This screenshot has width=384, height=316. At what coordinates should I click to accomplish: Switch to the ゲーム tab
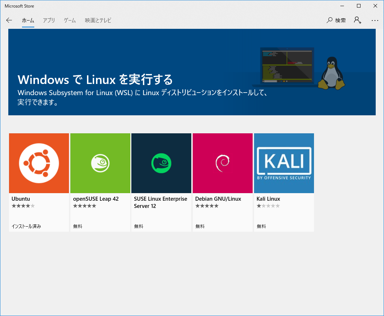coord(70,21)
